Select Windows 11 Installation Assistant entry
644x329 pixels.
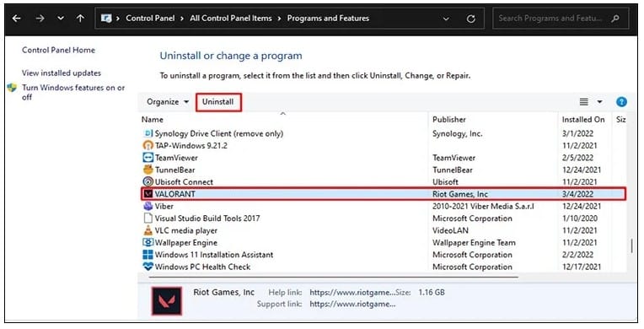coord(214,255)
